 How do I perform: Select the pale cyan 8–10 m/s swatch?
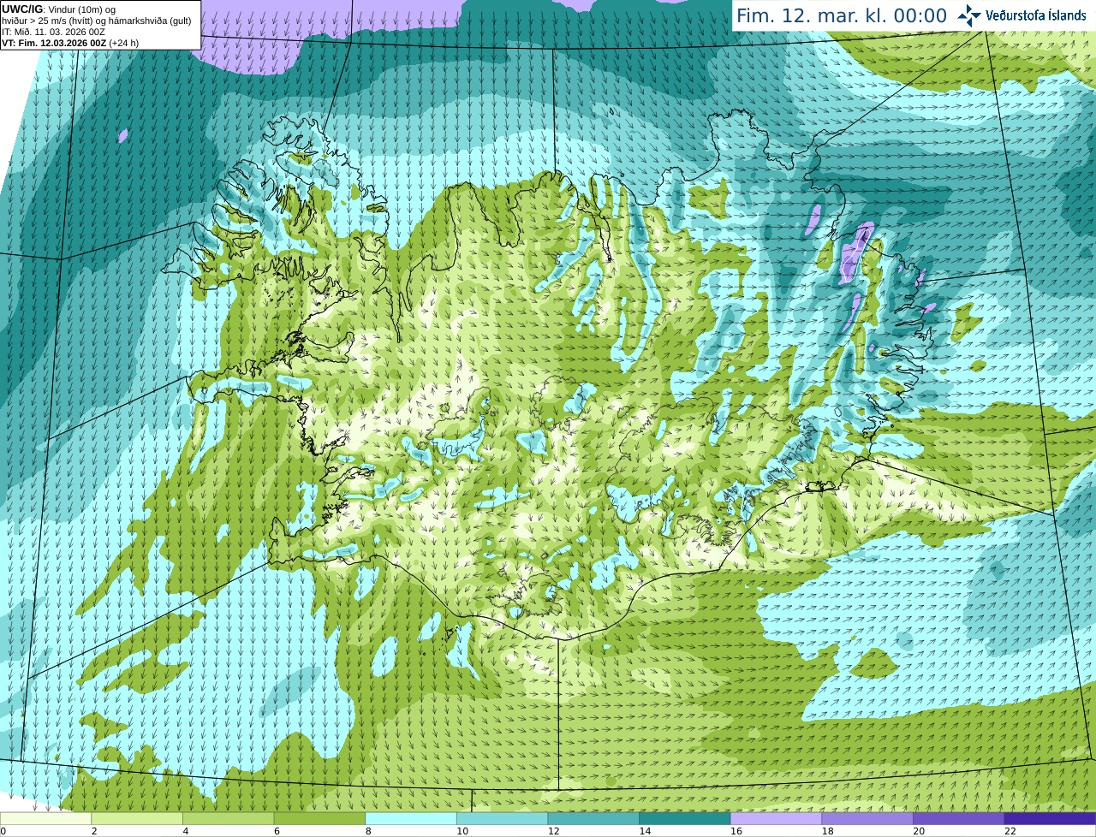pos(411,818)
